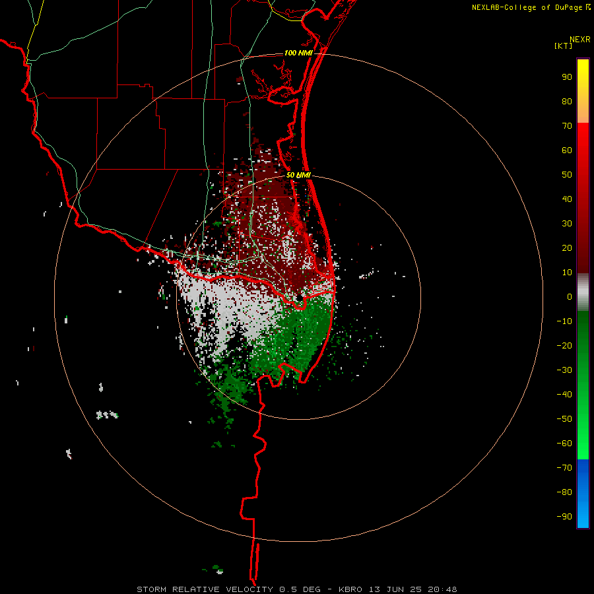The width and height of the screenshot is (594, 594).
Task: Pick the gray zero-velocity color bar segment
Action: (x=583, y=292)
